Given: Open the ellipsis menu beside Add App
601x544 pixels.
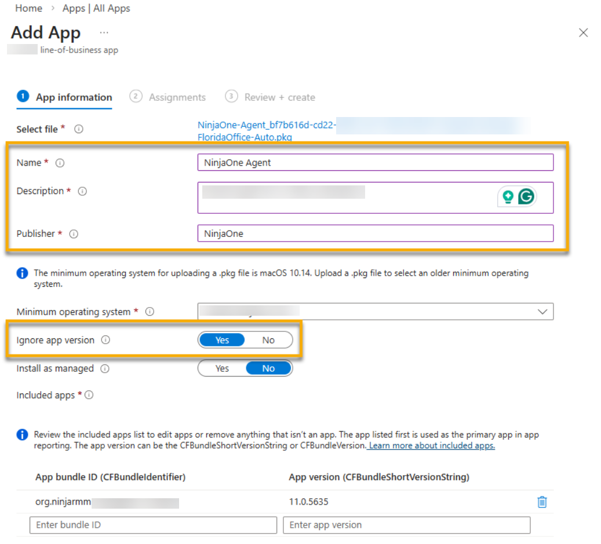Looking at the screenshot, I should 104,32.
